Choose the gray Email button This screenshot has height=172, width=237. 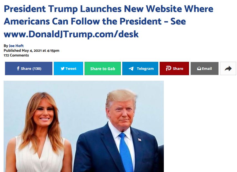point(205,68)
